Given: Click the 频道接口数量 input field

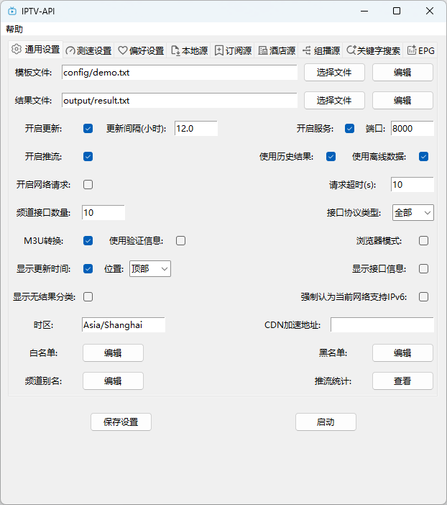Looking at the screenshot, I should pos(103,212).
